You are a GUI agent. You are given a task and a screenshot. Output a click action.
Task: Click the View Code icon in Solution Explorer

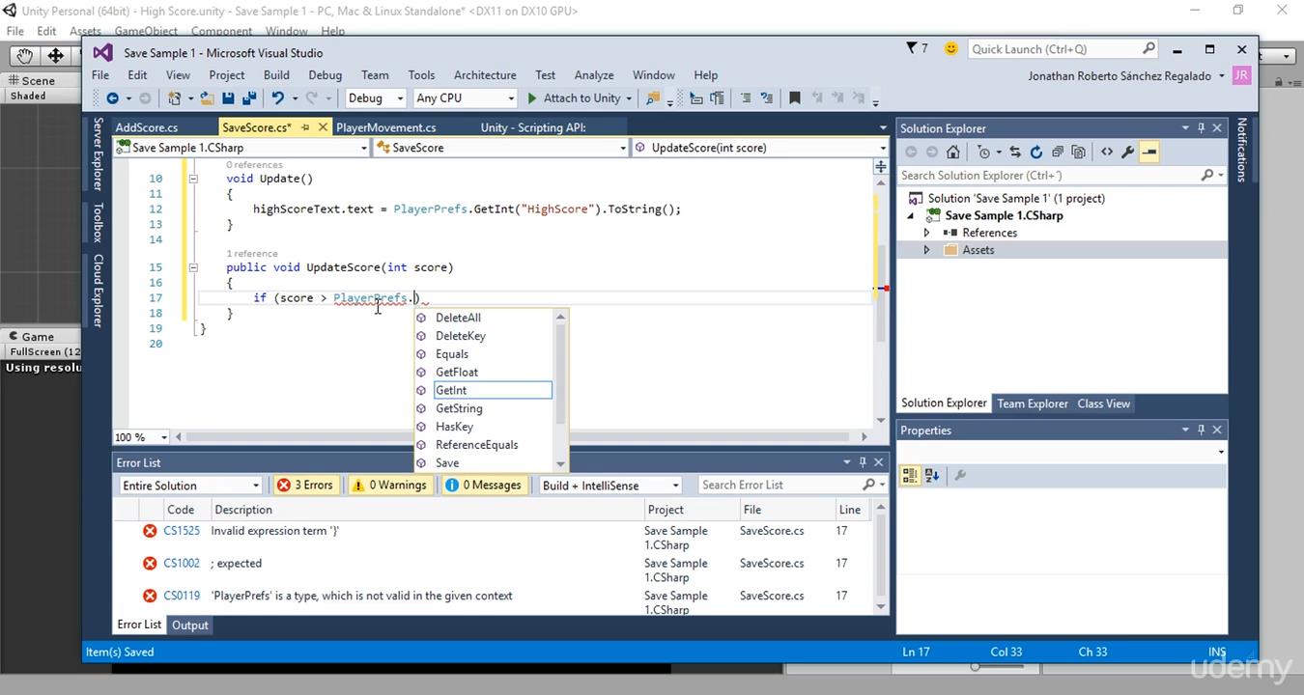coord(1108,152)
